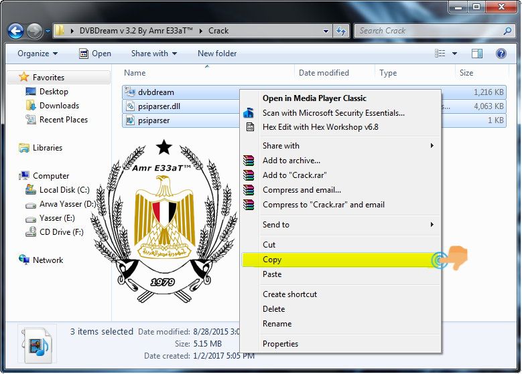Expand the Share with toolbar menu
This screenshot has width=522, height=374.
pos(154,54)
